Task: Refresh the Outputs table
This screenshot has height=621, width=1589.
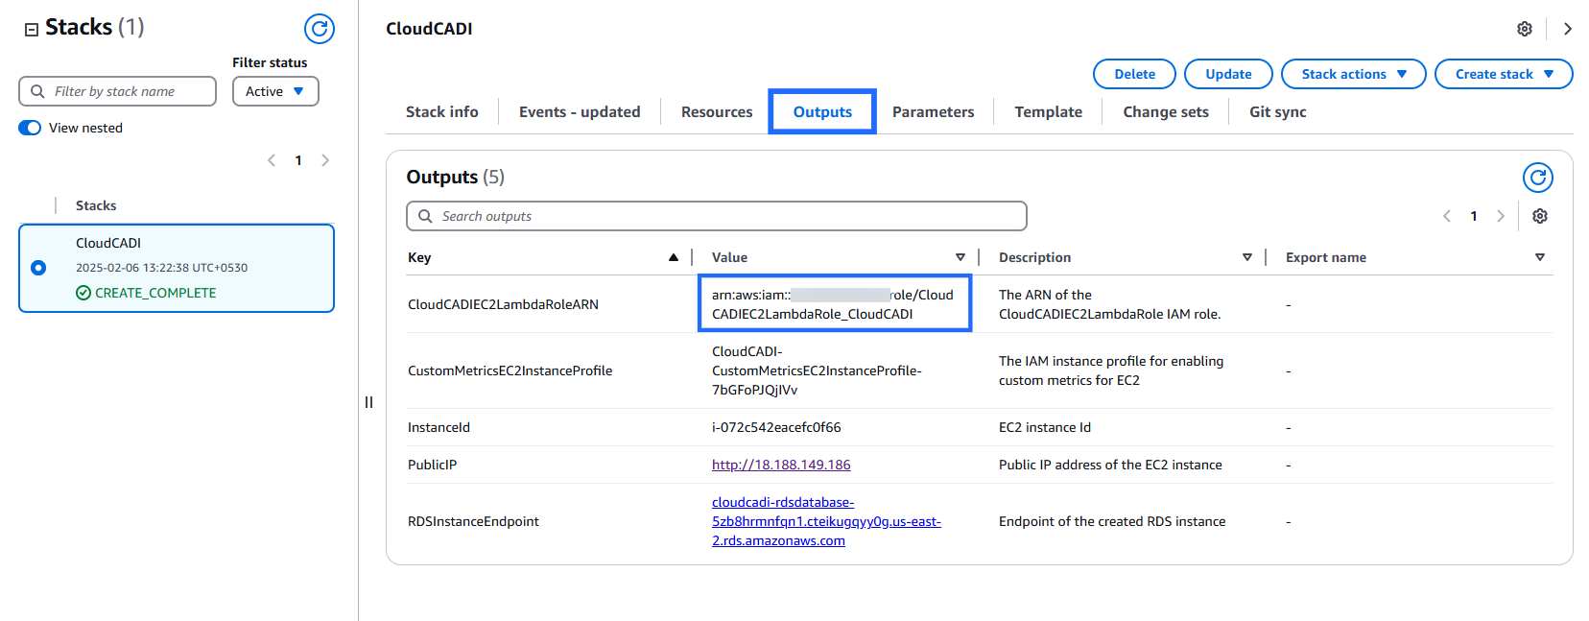Action: [x=1537, y=178]
